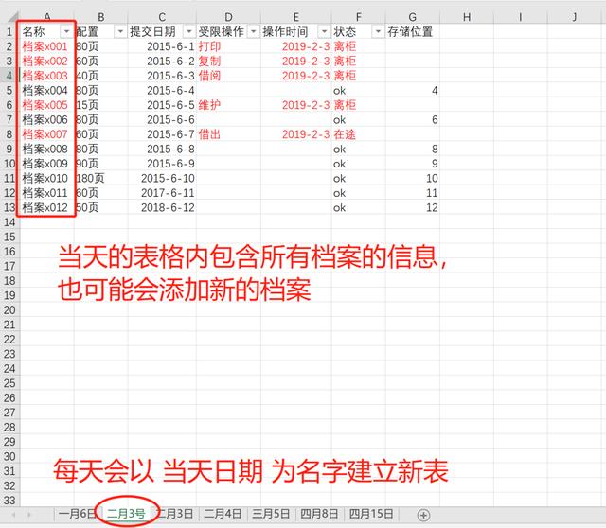Select column C header

coord(162,17)
